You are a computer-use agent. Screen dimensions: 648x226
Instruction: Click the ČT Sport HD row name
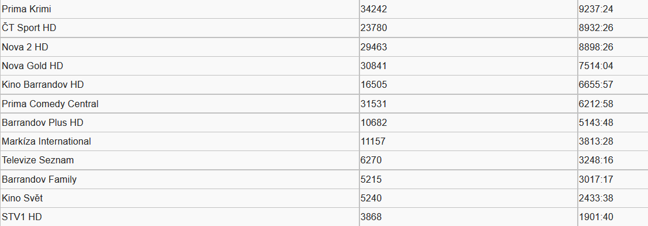pyautogui.click(x=29, y=28)
